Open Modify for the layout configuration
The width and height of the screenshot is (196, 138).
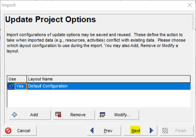click(x=118, y=115)
